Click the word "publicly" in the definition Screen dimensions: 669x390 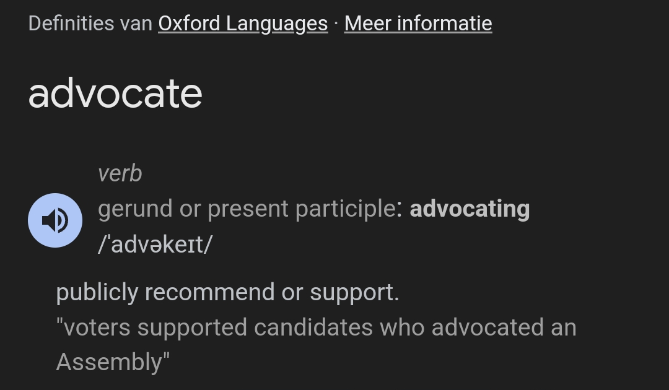pyautogui.click(x=97, y=292)
